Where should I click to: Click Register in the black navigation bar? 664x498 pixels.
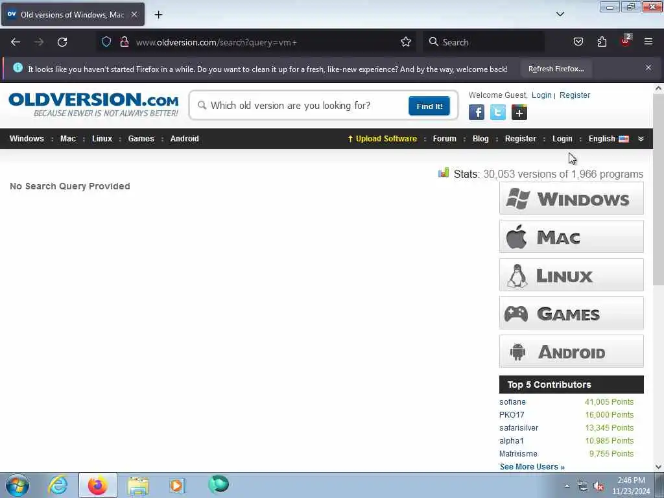pyautogui.click(x=521, y=139)
